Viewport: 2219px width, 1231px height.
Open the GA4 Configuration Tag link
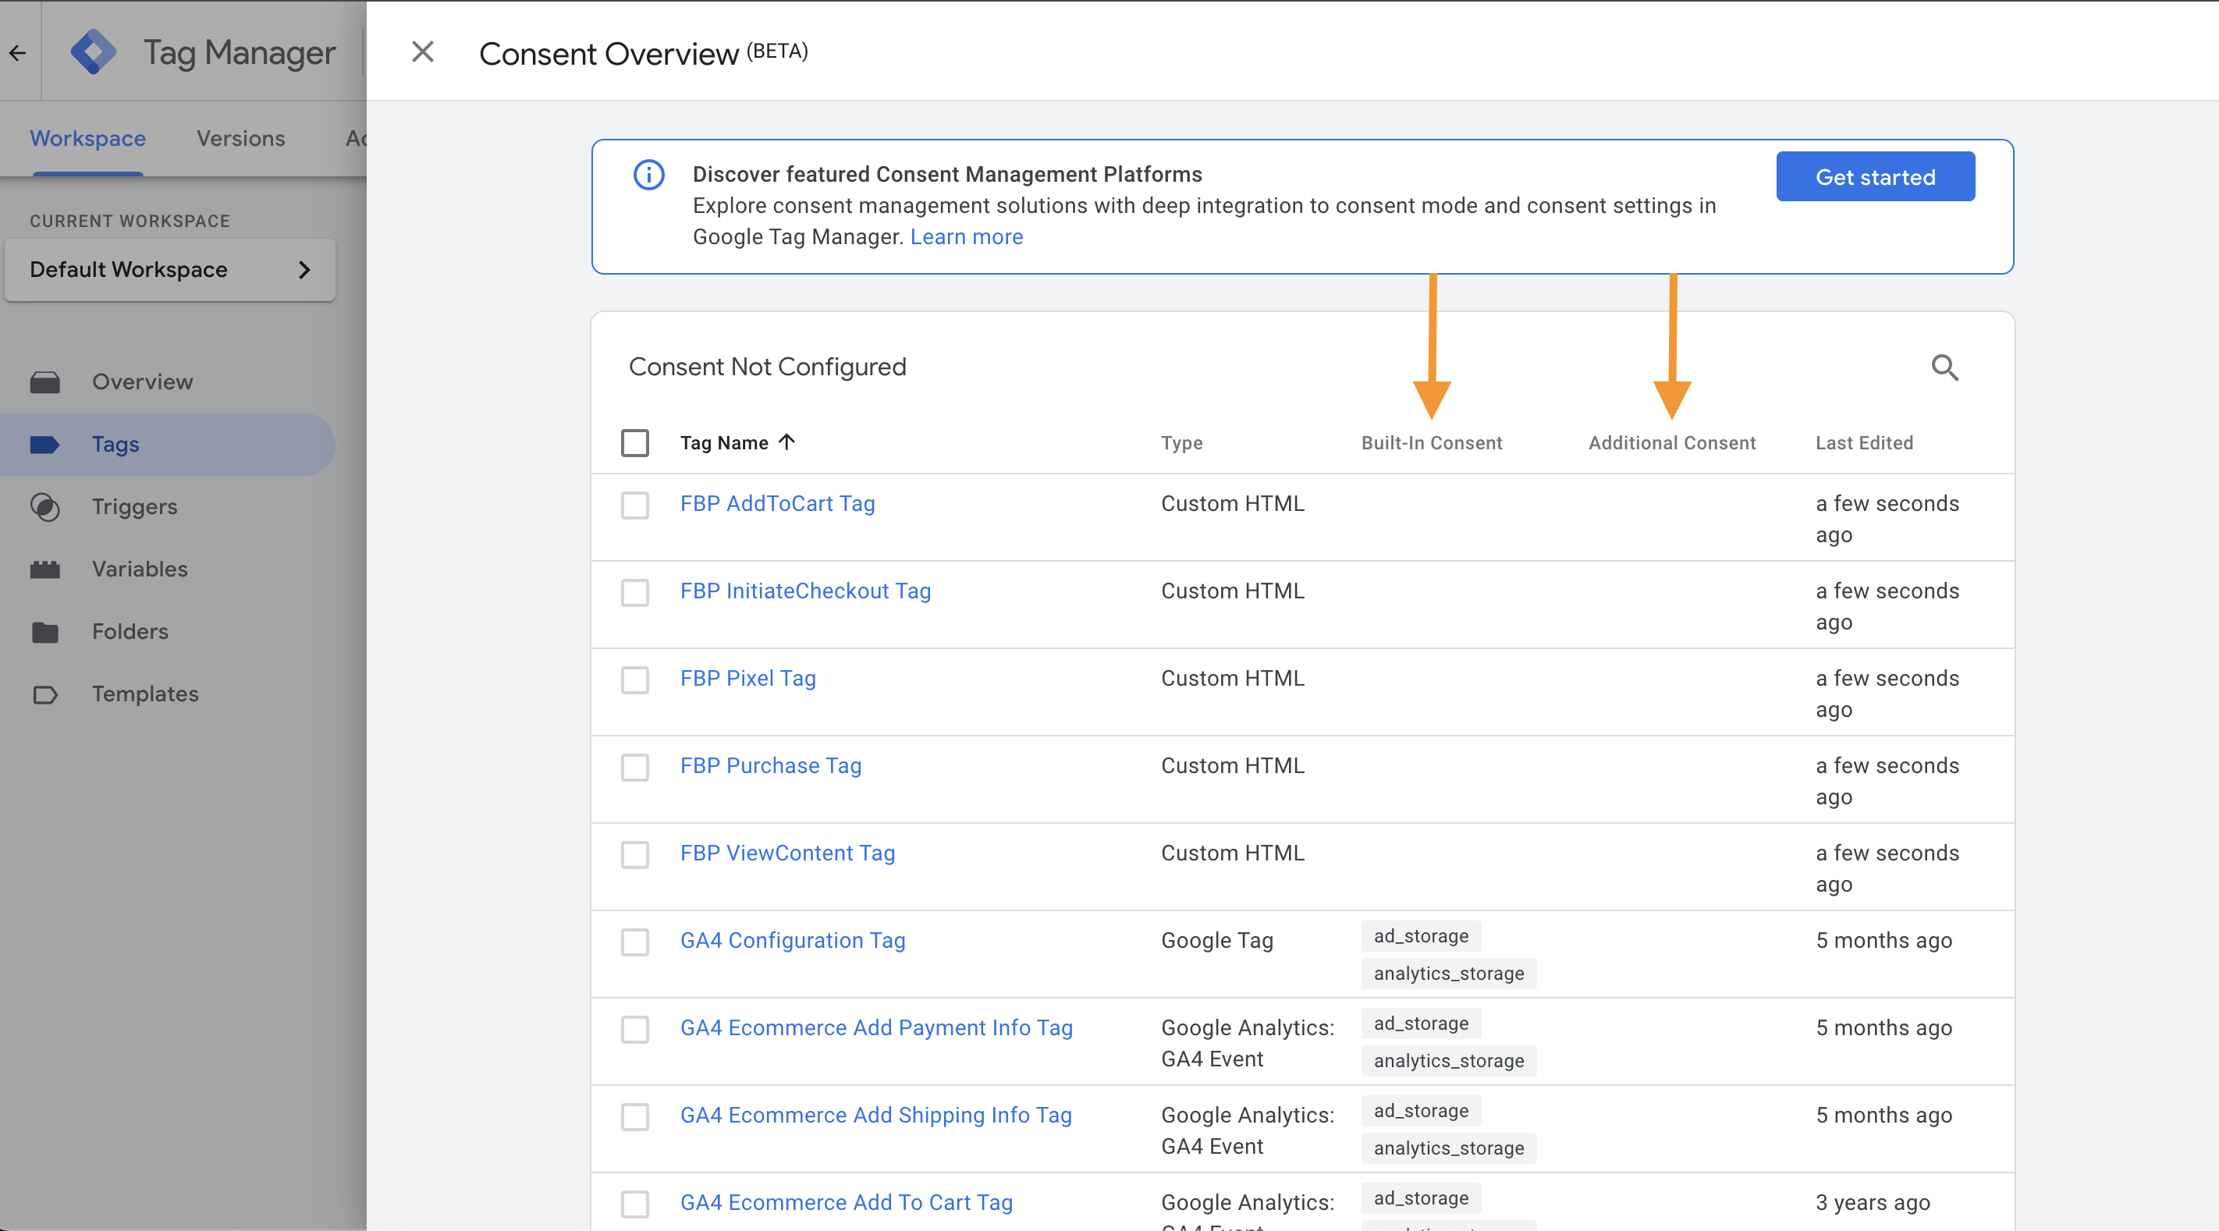(x=793, y=941)
